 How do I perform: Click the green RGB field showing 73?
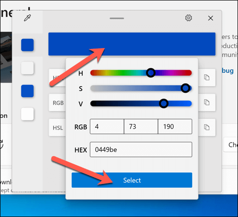[x=141, y=126]
